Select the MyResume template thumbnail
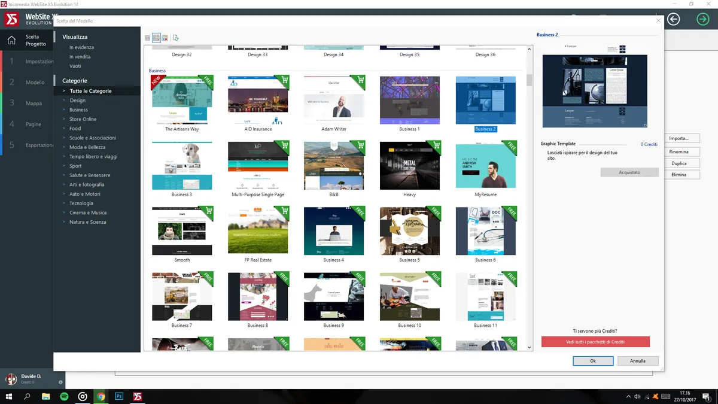Viewport: 718px width, 404px height. pos(486,166)
